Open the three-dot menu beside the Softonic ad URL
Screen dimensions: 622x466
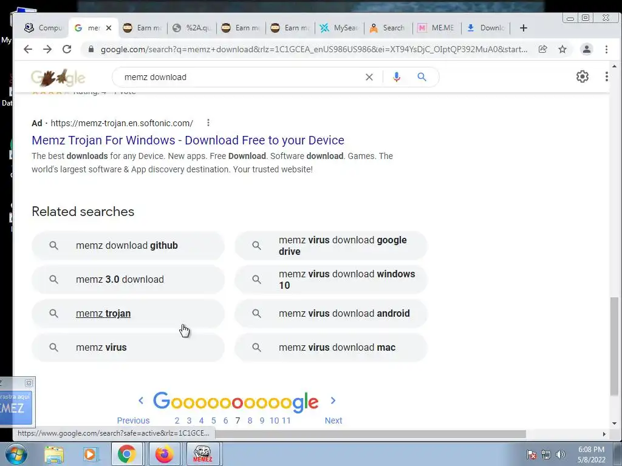click(x=208, y=123)
